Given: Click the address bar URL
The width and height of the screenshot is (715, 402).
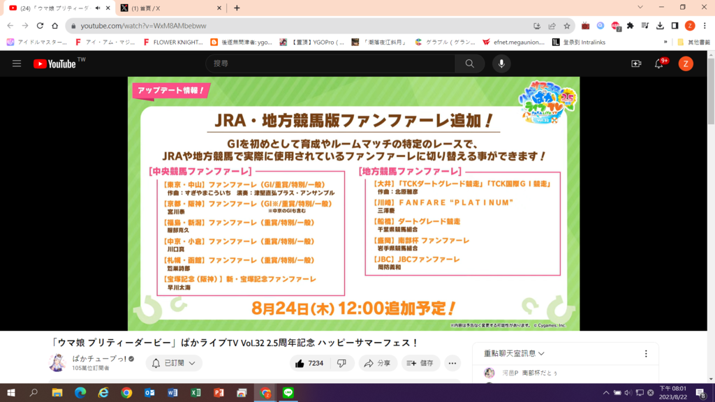Looking at the screenshot, I should tap(144, 26).
